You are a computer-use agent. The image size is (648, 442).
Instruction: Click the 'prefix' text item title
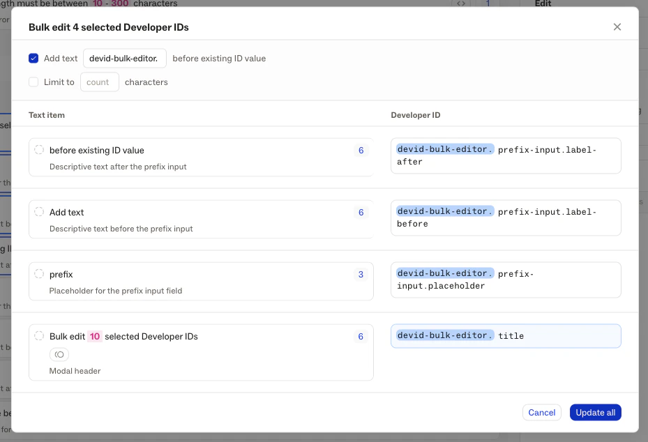tap(61, 274)
